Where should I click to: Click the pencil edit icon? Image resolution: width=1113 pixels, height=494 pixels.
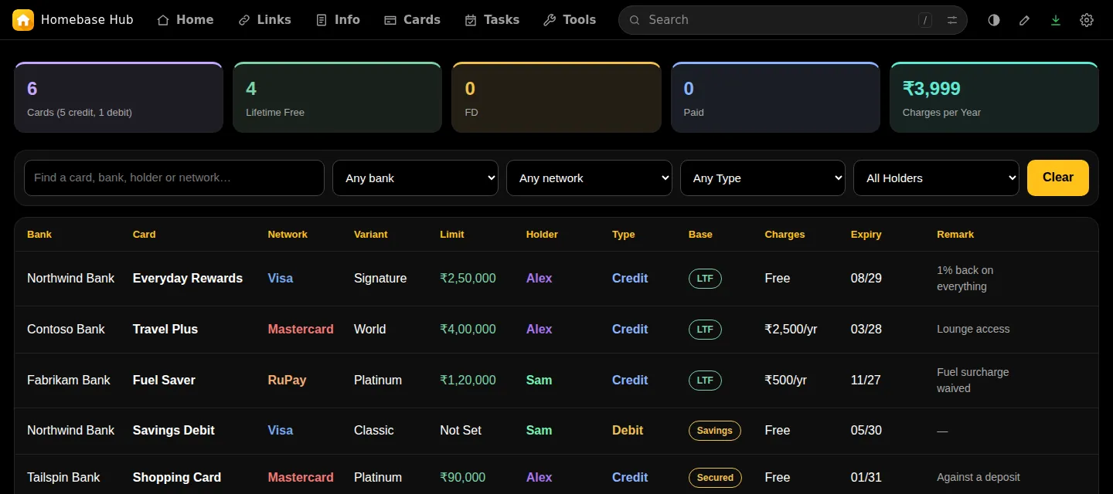[x=1025, y=20]
